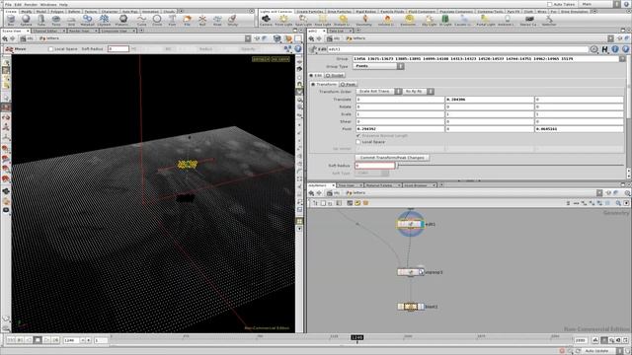Toggle Local Space checkbox in parameter pane
The height and width of the screenshot is (355, 632).
coord(357,142)
